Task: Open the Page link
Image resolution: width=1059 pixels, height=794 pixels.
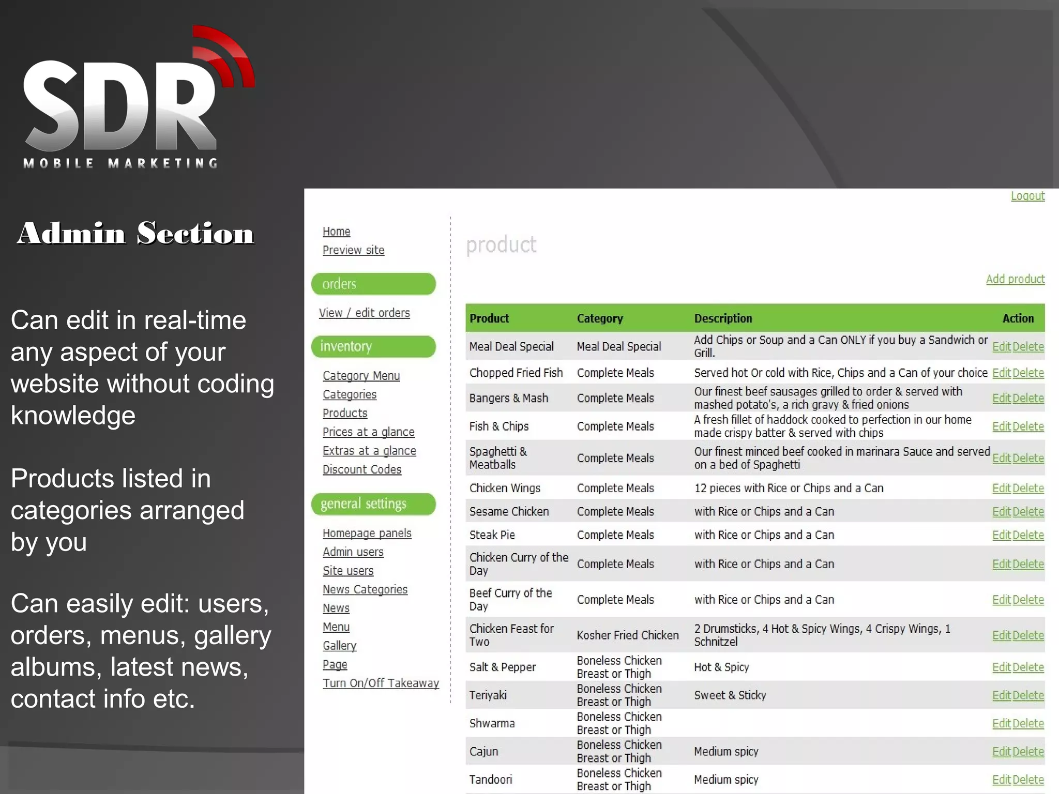Action: click(x=335, y=664)
